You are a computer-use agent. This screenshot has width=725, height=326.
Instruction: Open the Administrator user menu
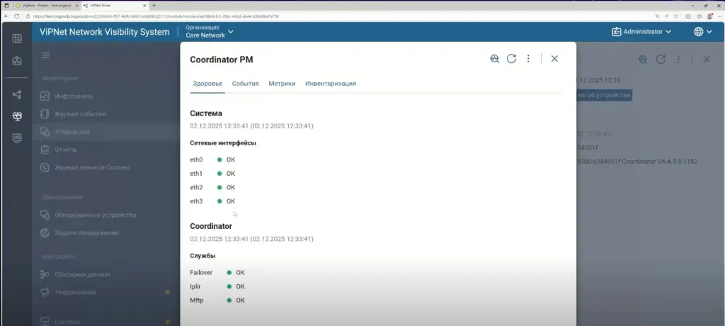(x=641, y=32)
